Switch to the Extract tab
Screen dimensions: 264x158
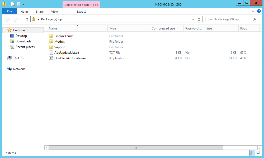[81, 12]
